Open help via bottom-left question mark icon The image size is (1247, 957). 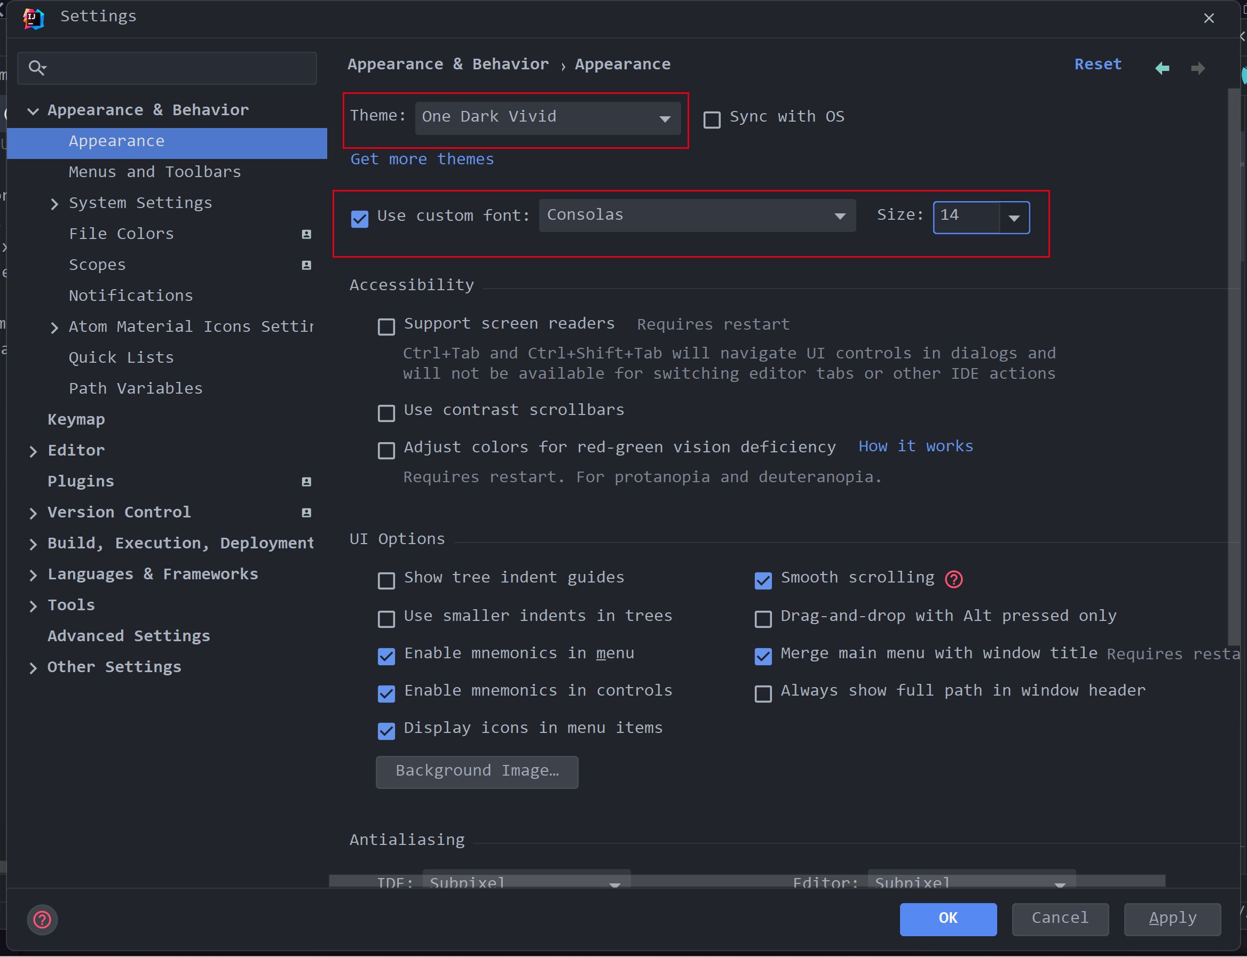42,920
